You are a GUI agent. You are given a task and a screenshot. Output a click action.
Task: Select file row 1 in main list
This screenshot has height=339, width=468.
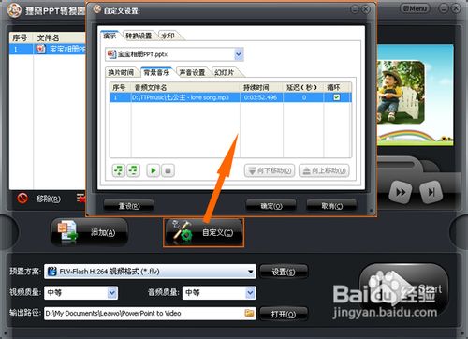[47, 49]
